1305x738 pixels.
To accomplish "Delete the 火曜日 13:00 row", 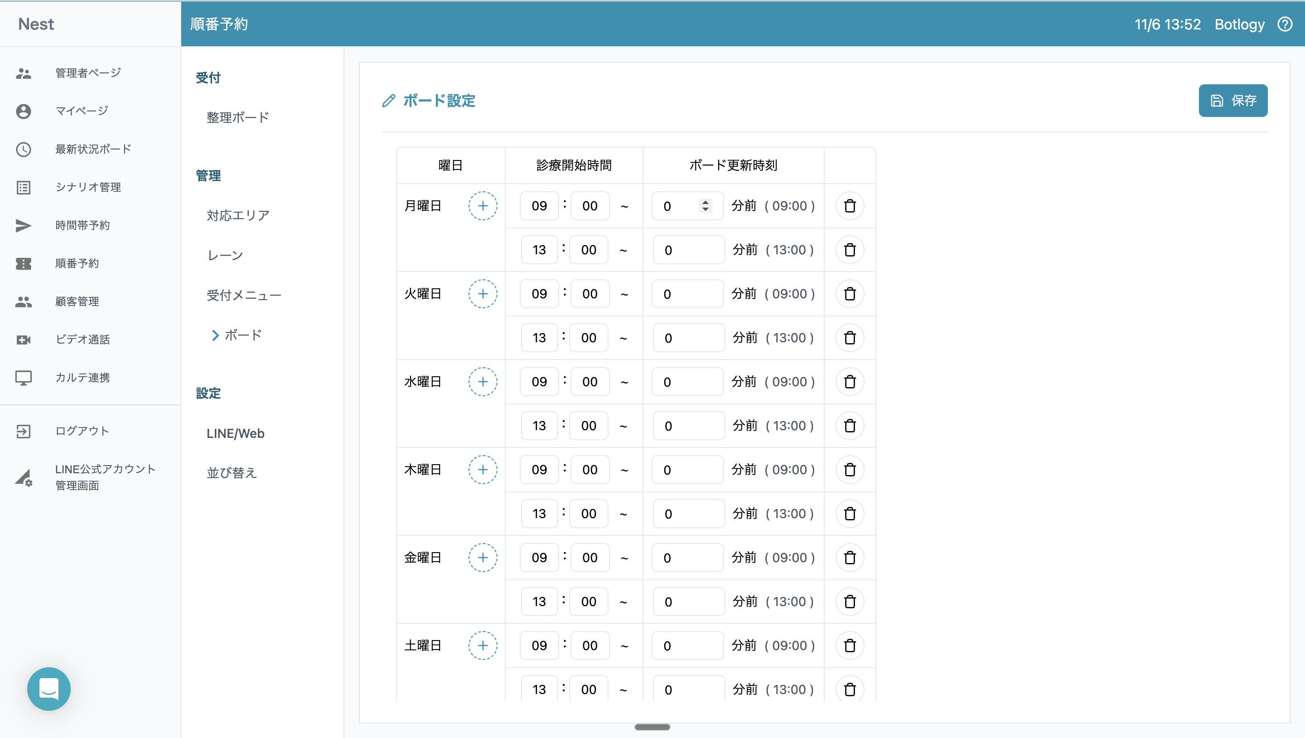I will 850,338.
